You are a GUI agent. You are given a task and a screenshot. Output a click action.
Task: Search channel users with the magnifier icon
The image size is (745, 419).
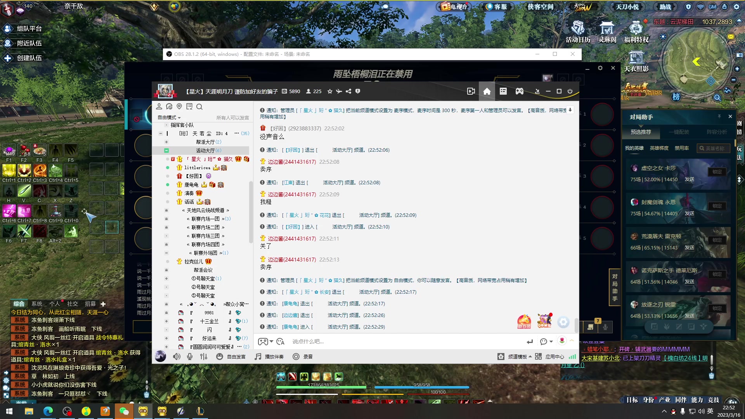(199, 107)
